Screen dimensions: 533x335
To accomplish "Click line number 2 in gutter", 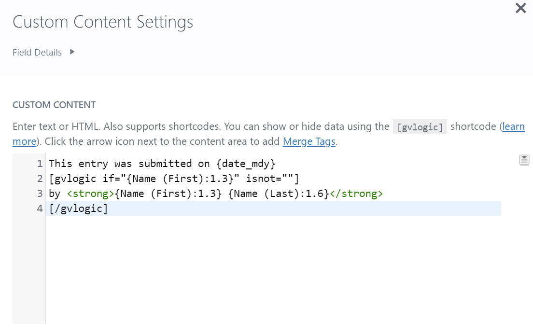I will coord(40,179).
